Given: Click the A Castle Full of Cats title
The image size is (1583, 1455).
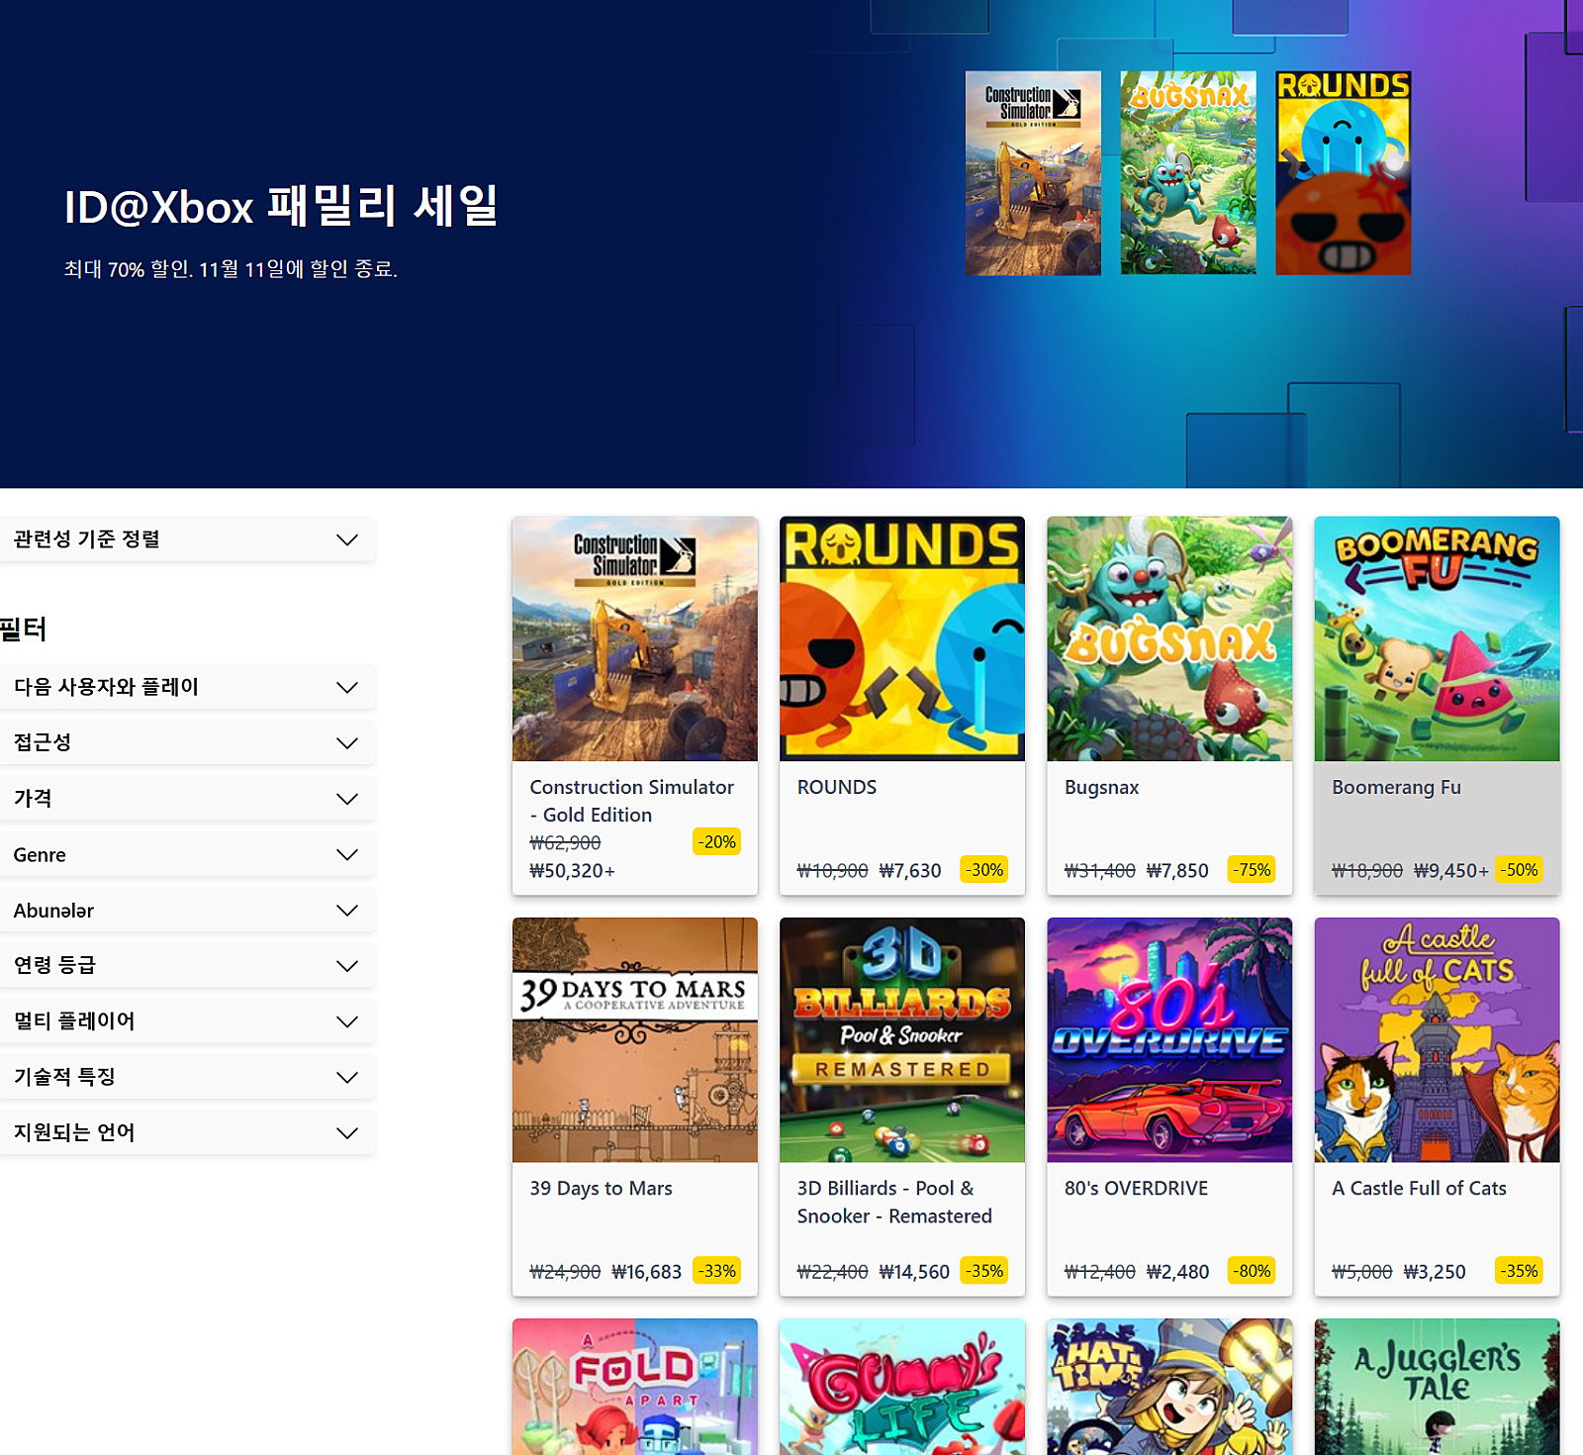Looking at the screenshot, I should (x=1419, y=1188).
